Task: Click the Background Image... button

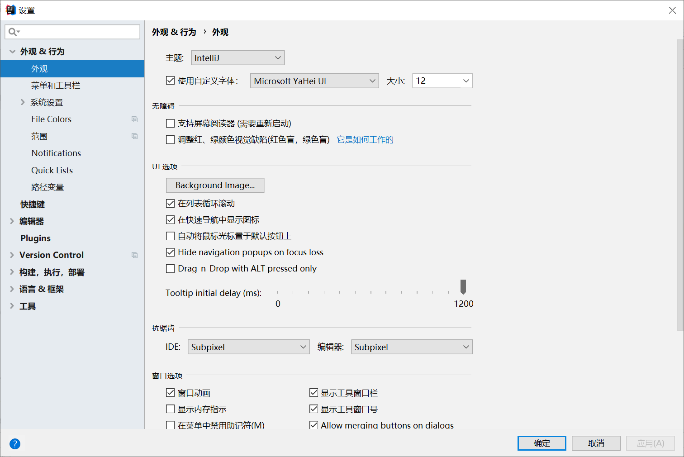Action: [215, 185]
